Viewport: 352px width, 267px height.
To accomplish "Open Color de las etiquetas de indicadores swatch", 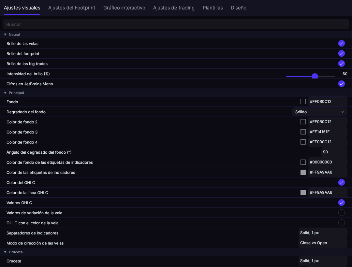I will click(303, 172).
